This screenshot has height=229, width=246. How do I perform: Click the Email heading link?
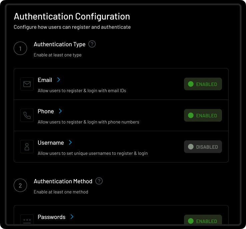(45, 80)
